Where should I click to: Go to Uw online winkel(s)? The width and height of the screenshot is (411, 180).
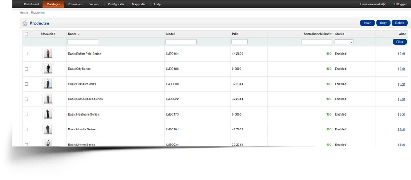(x=374, y=4)
